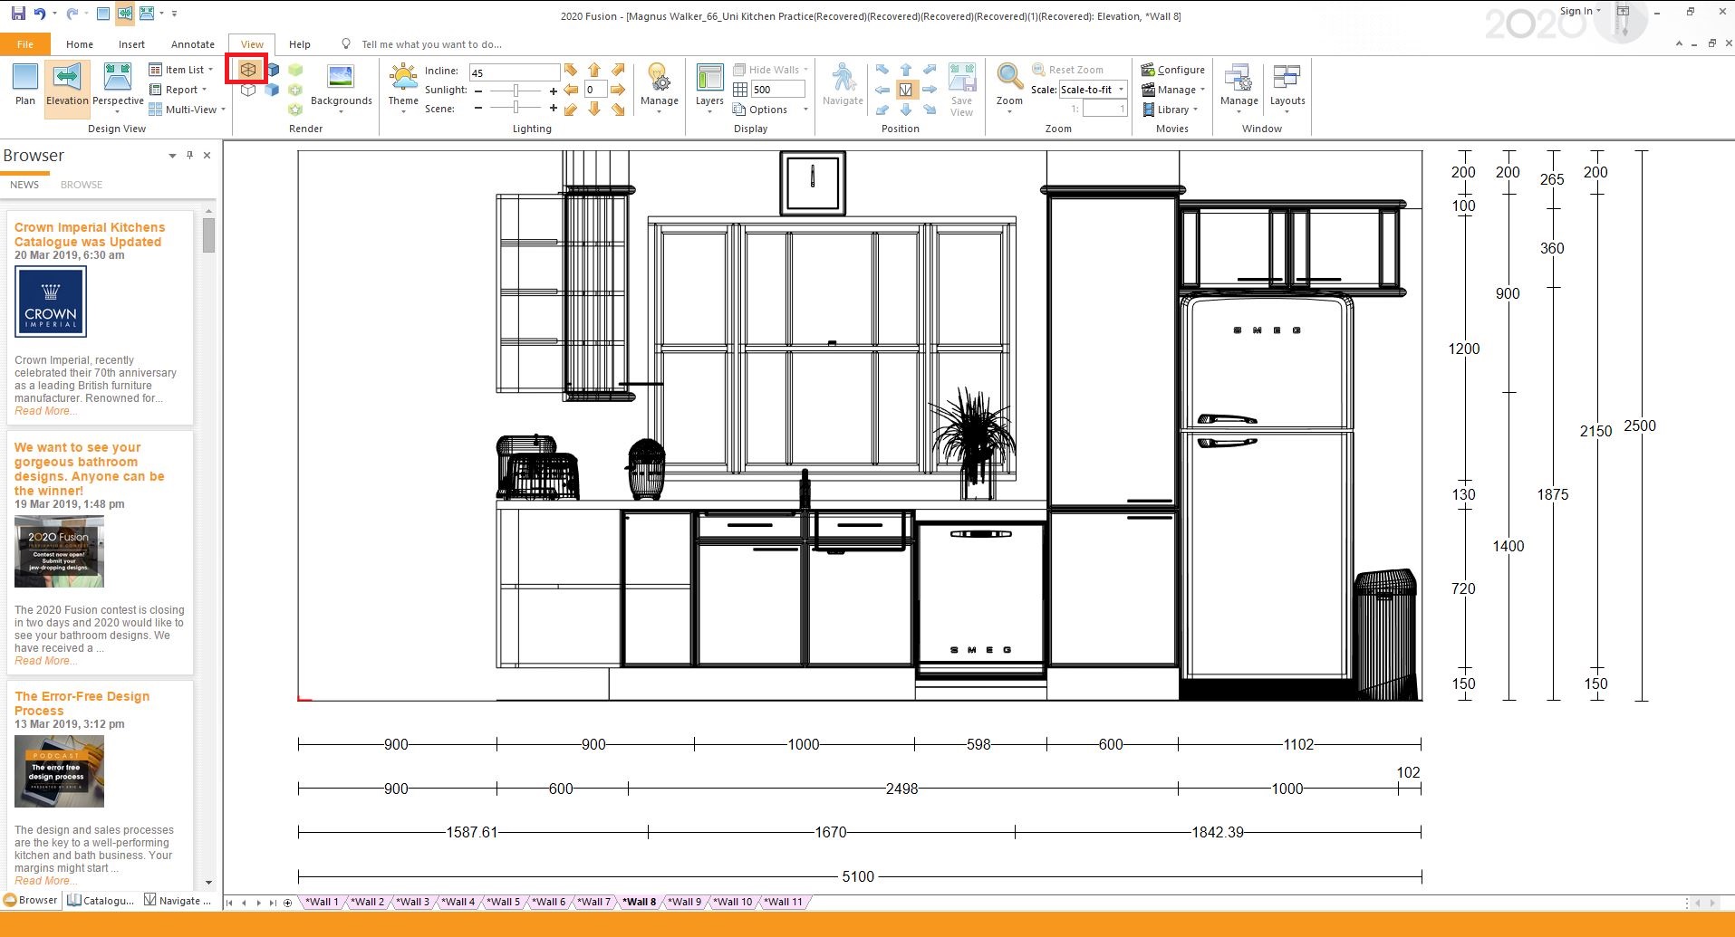Screen dimensions: 1735x937
Task: Click the Save icon in quick access toolbar
Action: click(x=18, y=14)
